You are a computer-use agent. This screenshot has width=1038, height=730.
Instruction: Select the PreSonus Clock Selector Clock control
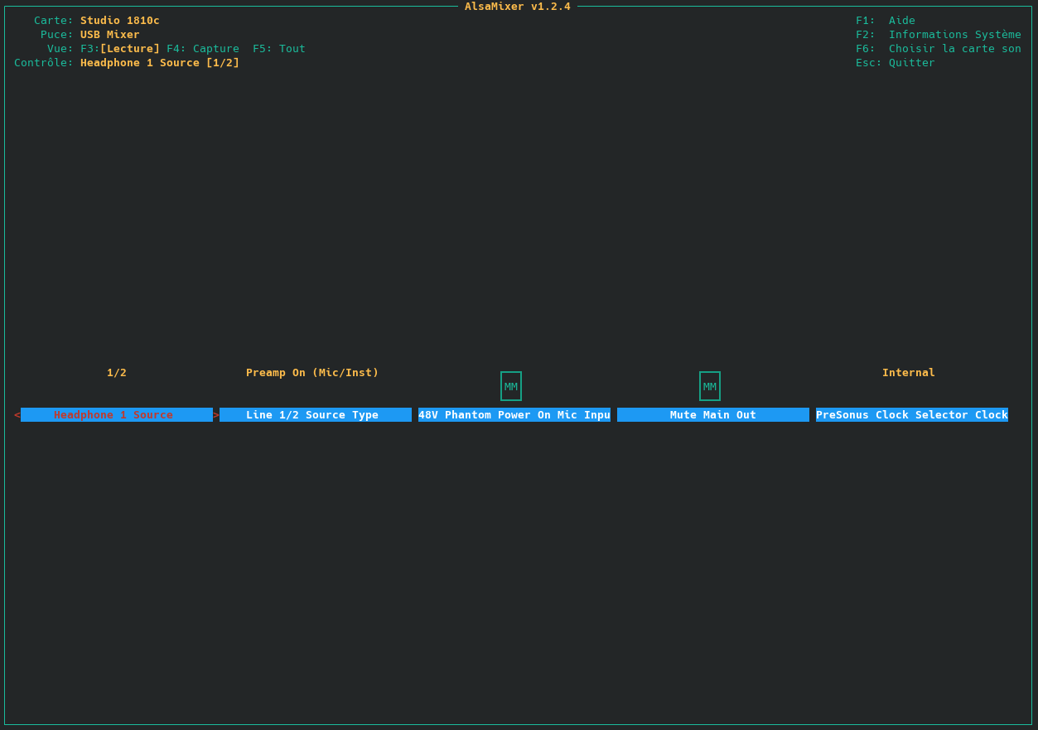click(912, 414)
